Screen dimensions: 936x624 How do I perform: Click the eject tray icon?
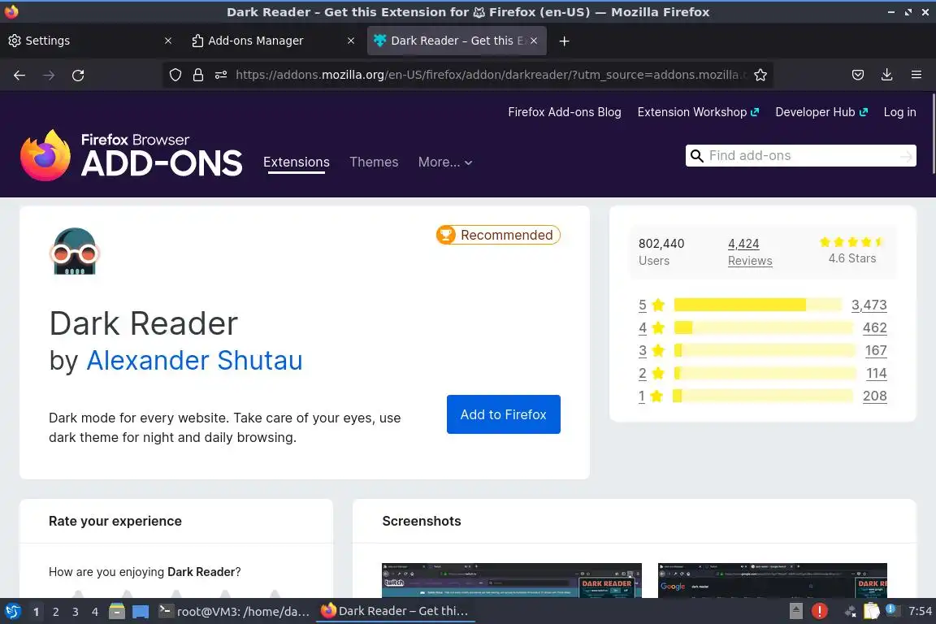click(795, 611)
